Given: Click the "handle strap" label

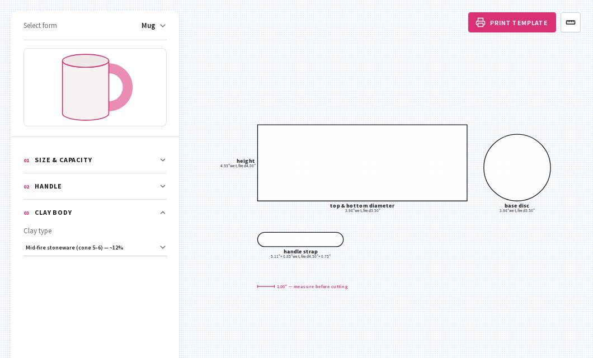Looking at the screenshot, I should [x=300, y=251].
